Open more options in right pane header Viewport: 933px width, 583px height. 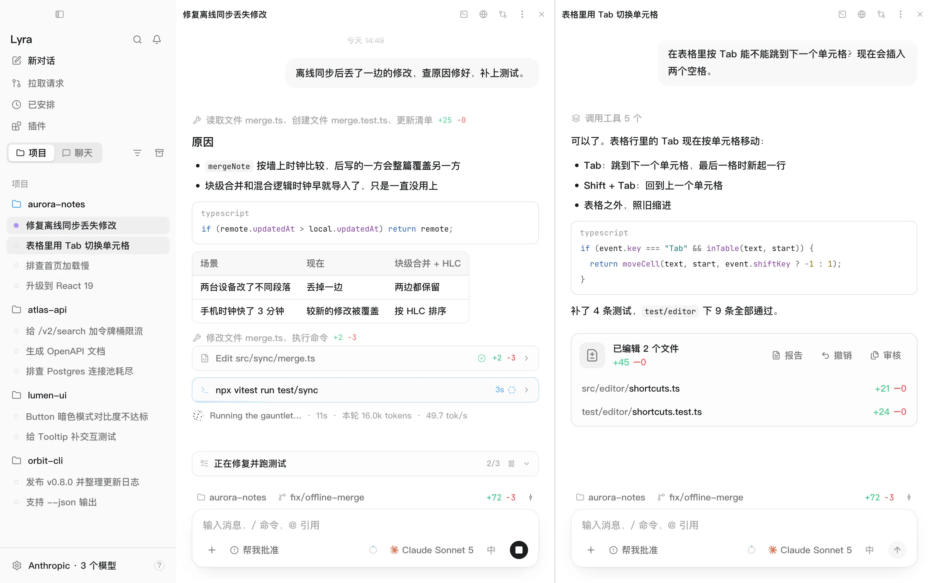tap(901, 14)
